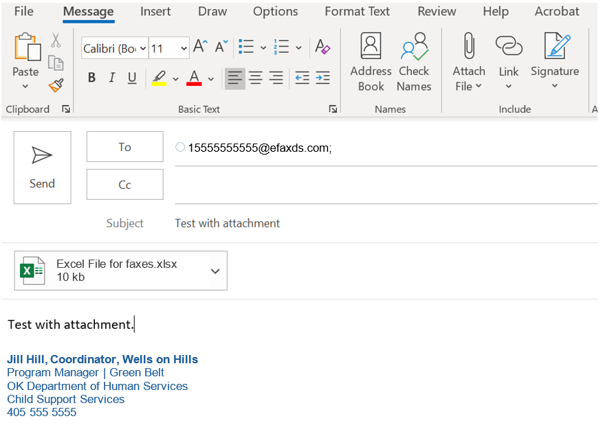
Task: Increase paragraph indent
Action: point(322,78)
